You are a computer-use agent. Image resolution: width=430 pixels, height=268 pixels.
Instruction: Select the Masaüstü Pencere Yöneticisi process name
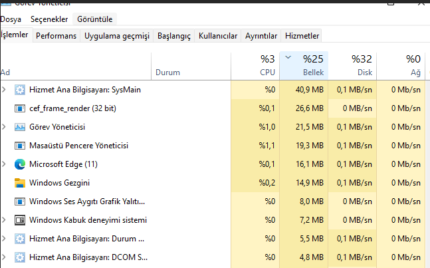click(x=78, y=146)
